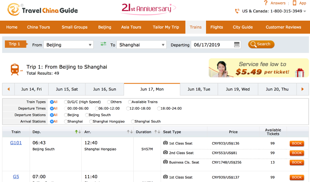The width and height of the screenshot is (310, 182).
Task: Open the From Beijing dropdown
Action: (x=69, y=45)
